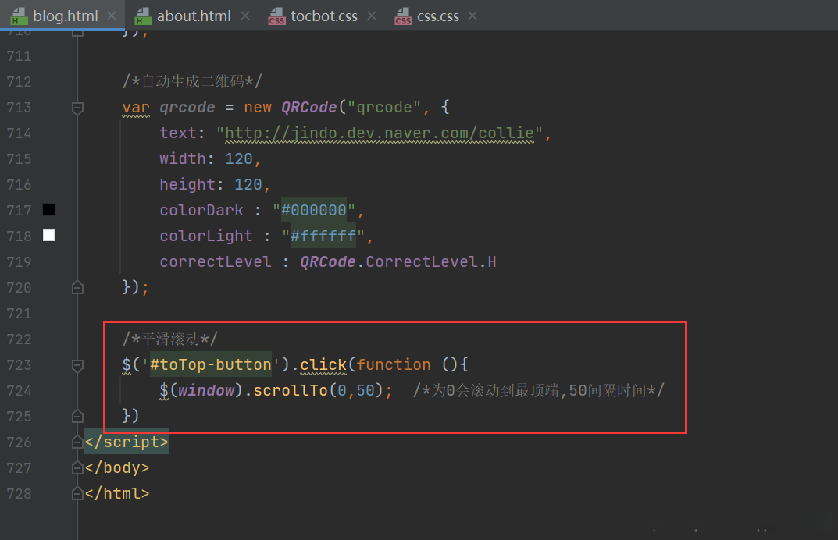The width and height of the screenshot is (838, 540).
Task: Toggle fold marker at line 725
Action: (x=77, y=416)
